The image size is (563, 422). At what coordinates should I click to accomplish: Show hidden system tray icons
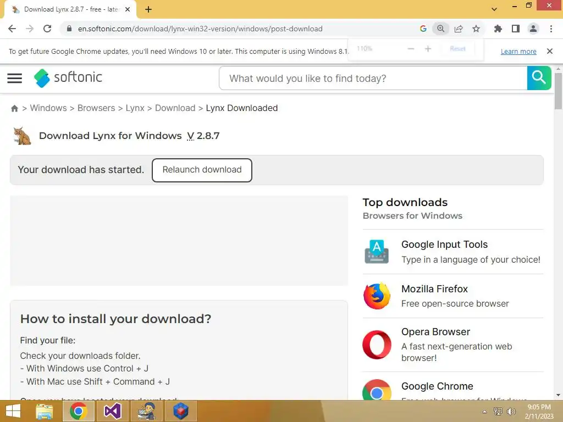coord(484,412)
